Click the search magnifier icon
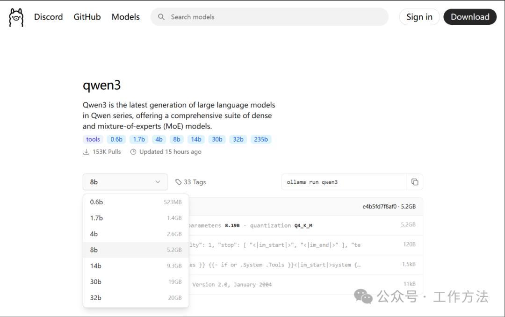 161,17
